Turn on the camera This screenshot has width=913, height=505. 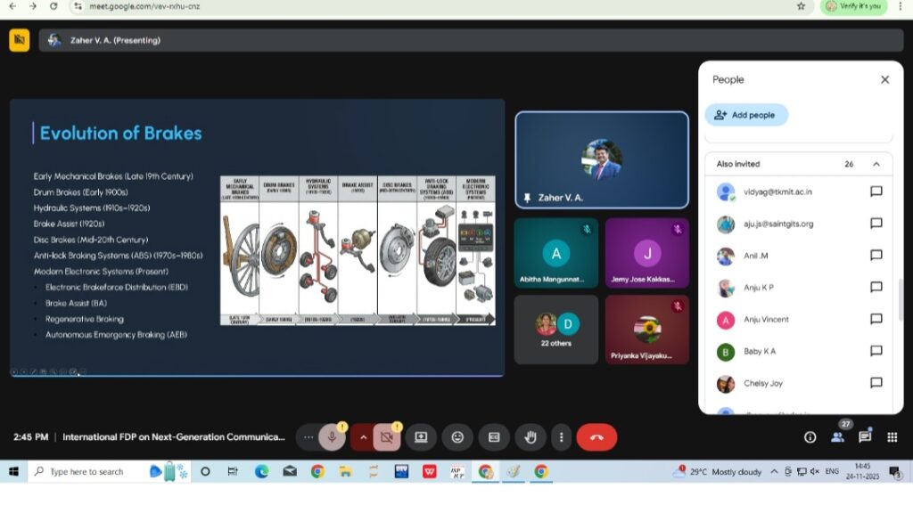[386, 437]
